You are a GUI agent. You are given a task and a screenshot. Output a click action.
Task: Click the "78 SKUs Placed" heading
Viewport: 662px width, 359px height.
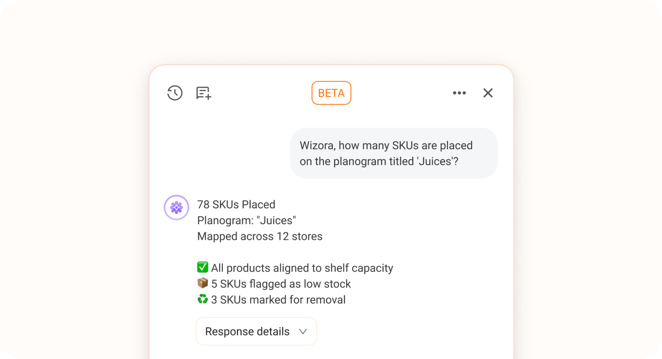click(x=236, y=204)
